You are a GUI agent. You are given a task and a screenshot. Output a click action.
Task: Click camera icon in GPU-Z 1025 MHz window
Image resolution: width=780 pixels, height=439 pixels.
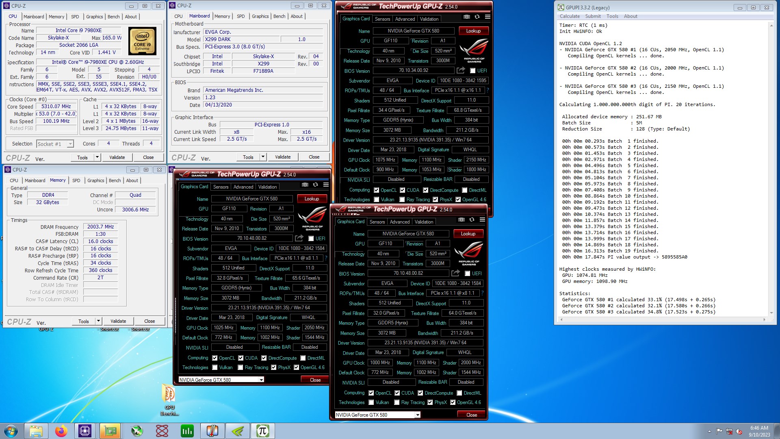tap(305, 185)
